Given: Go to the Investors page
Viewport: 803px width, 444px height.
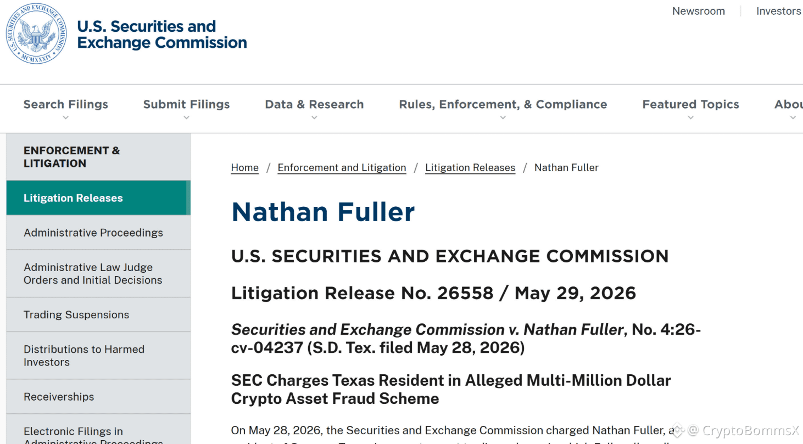Looking at the screenshot, I should point(778,11).
